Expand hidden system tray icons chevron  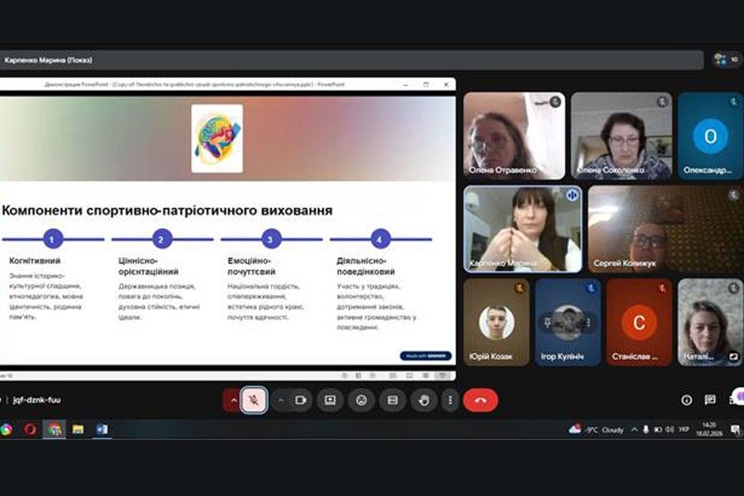pyautogui.click(x=634, y=430)
